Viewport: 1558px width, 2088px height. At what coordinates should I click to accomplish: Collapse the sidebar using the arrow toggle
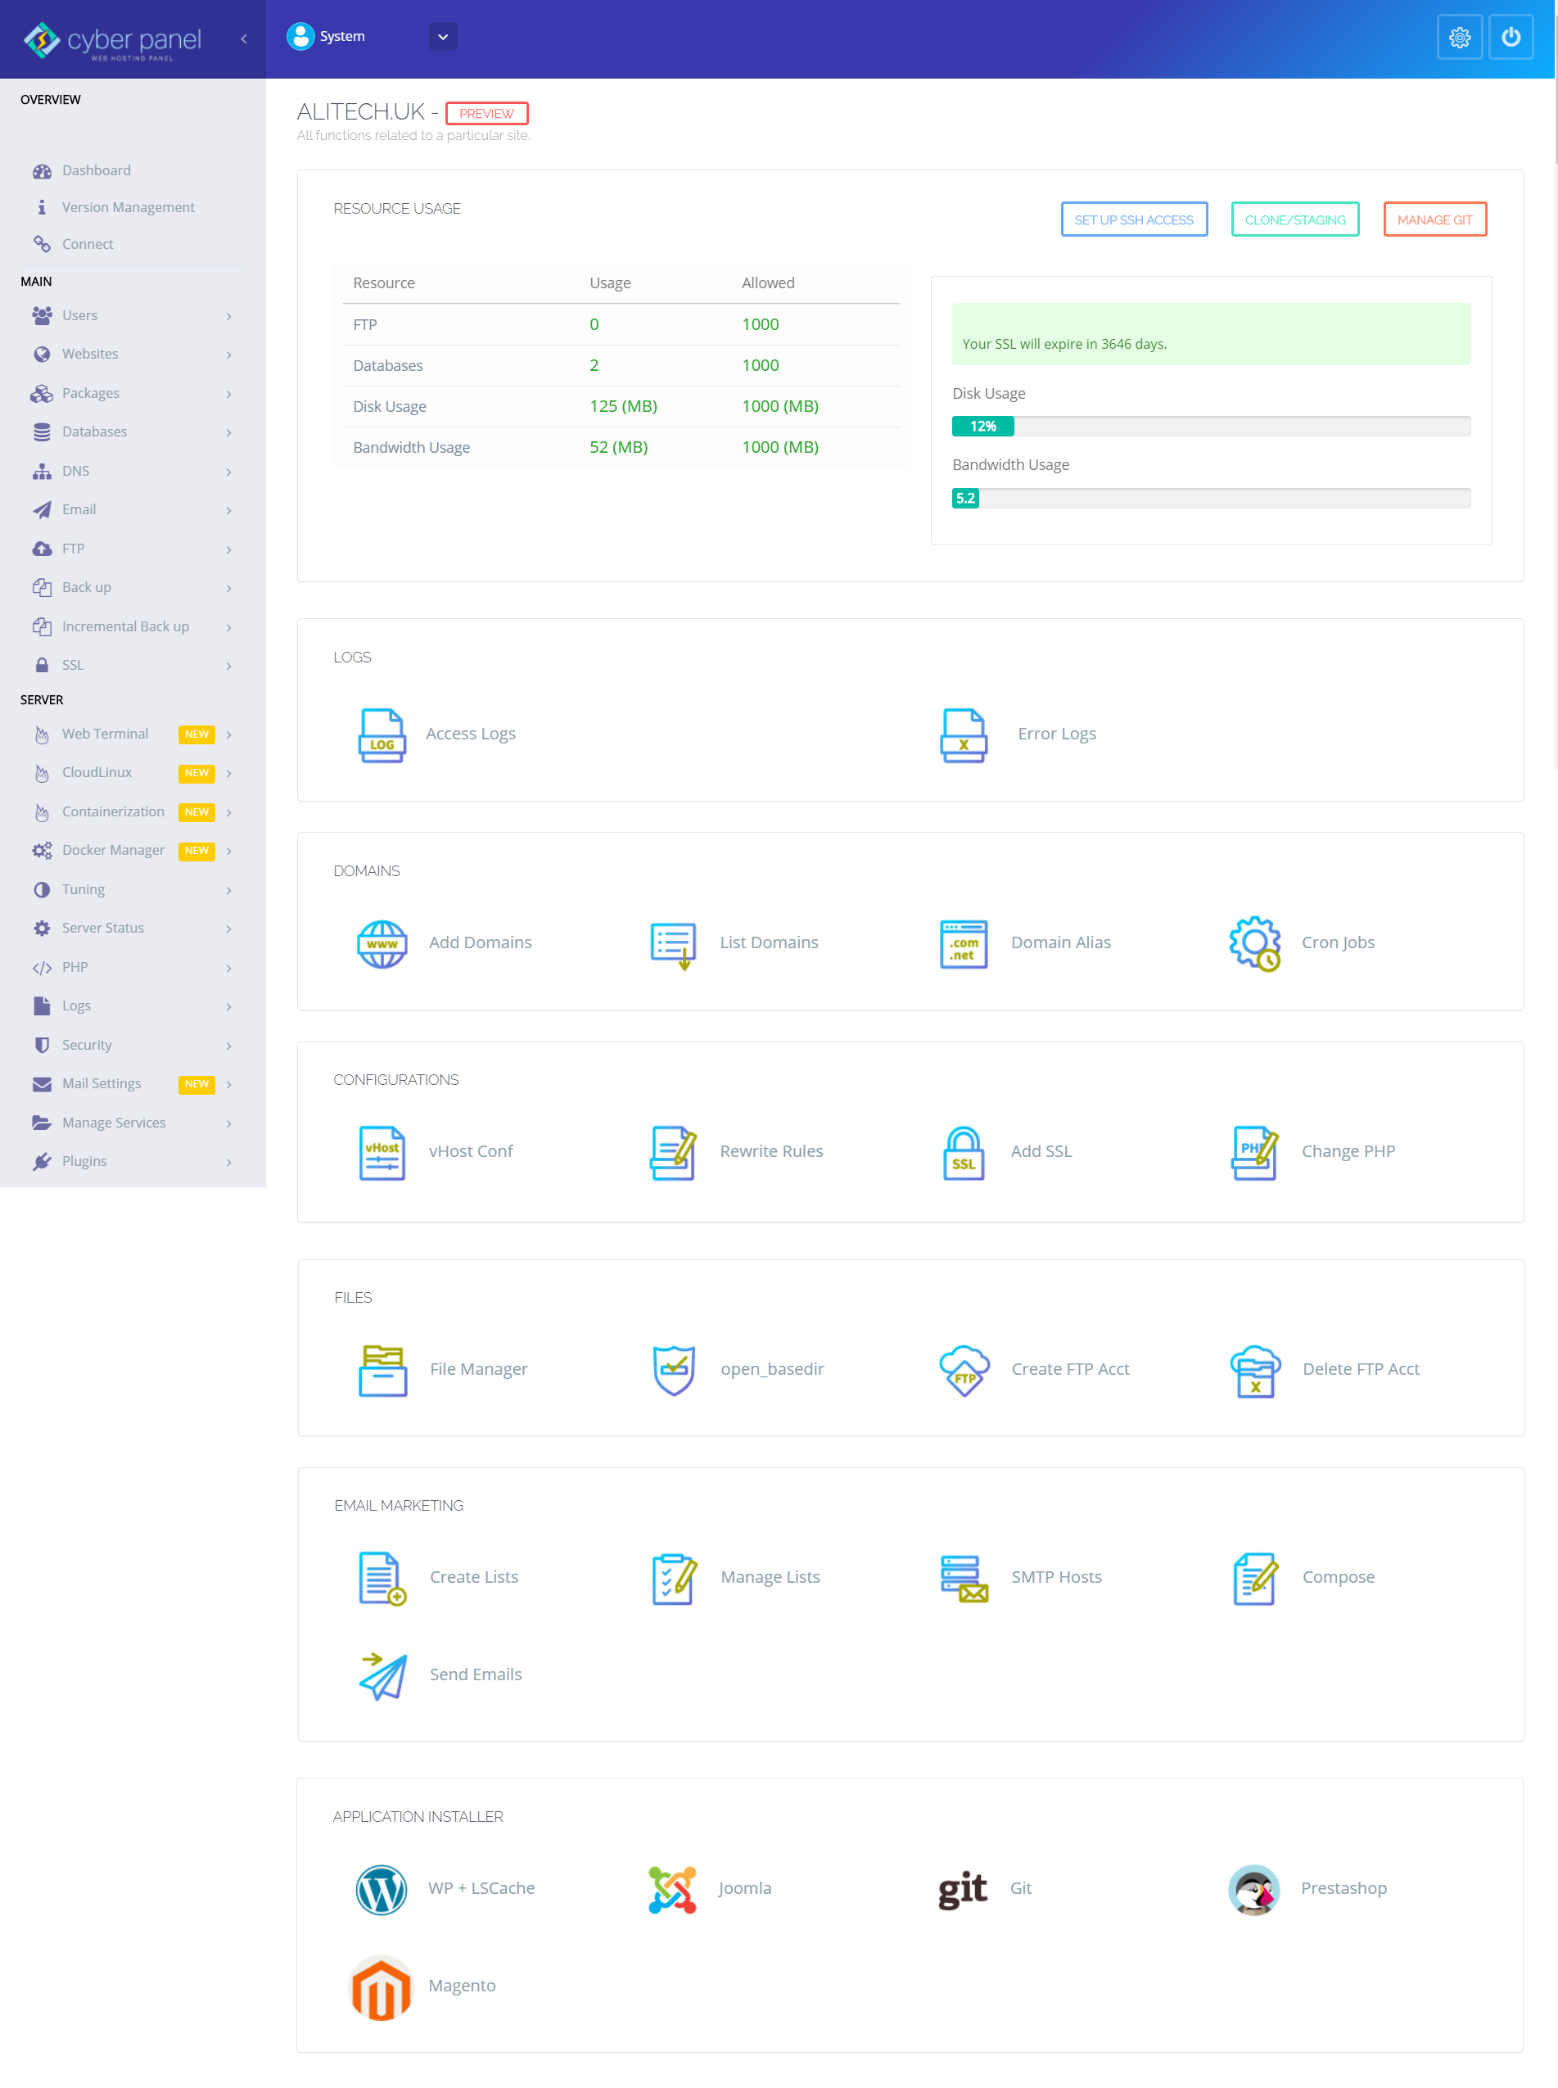[x=244, y=38]
